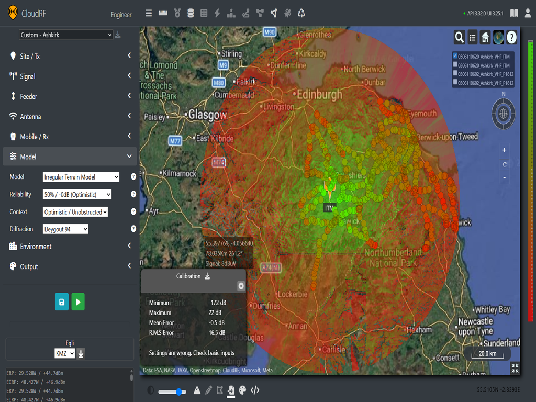Screen dimensions: 536x402
Task: Click the ruler measure tool in the top toolbar
Action: 162,13
